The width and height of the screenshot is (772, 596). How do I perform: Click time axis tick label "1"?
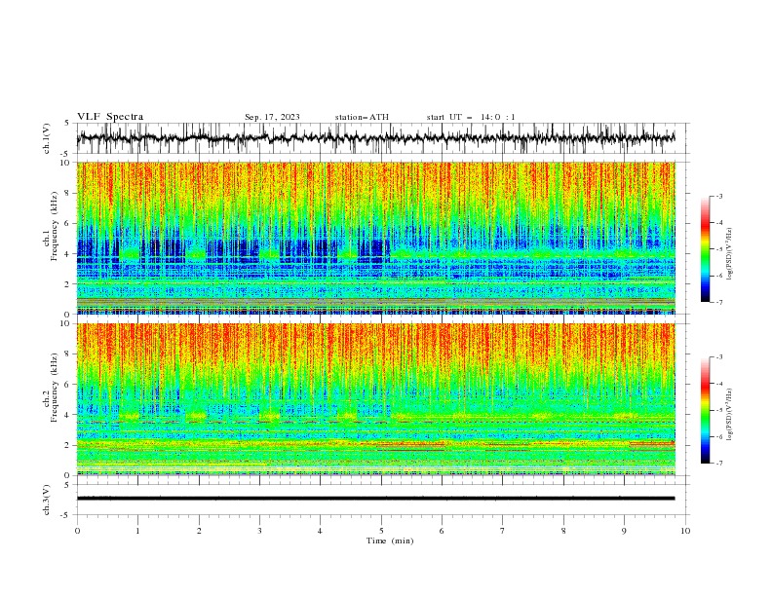137,531
